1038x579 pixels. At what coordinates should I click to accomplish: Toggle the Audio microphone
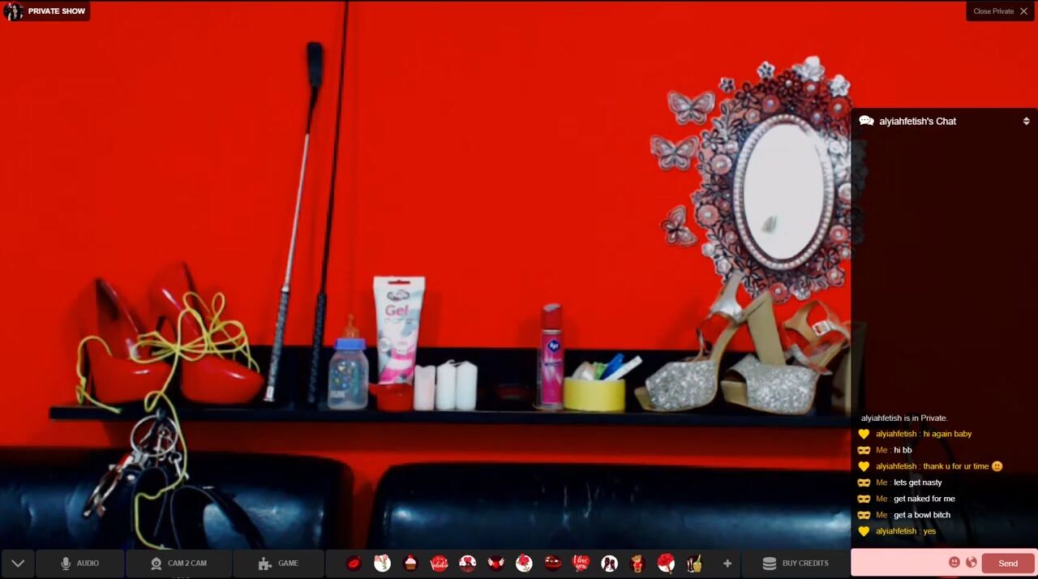79,564
